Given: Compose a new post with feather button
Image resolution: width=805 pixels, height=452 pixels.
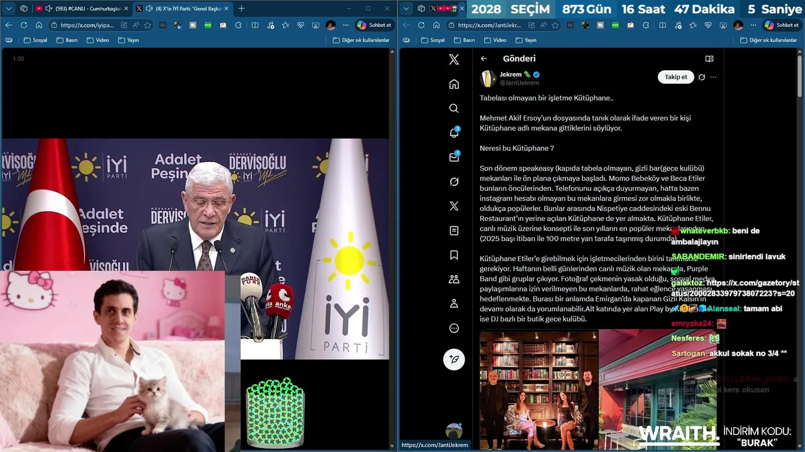Looking at the screenshot, I should pyautogui.click(x=454, y=359).
